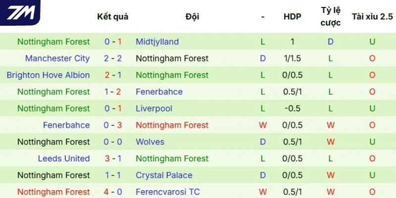Select the Tài xỉu 2.5 header
This screenshot has width=396, height=198.
pos(372,16)
